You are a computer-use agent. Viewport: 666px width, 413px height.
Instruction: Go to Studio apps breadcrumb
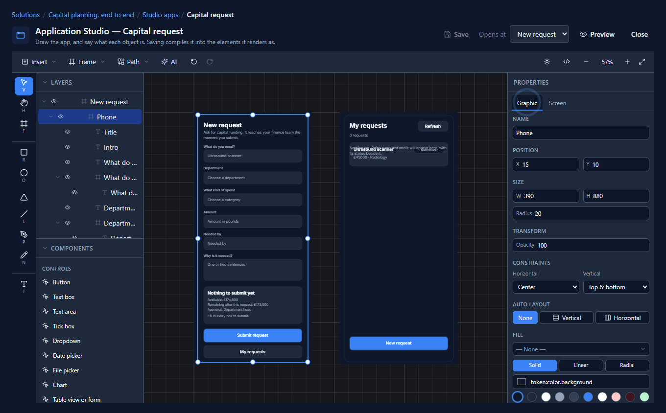click(161, 15)
